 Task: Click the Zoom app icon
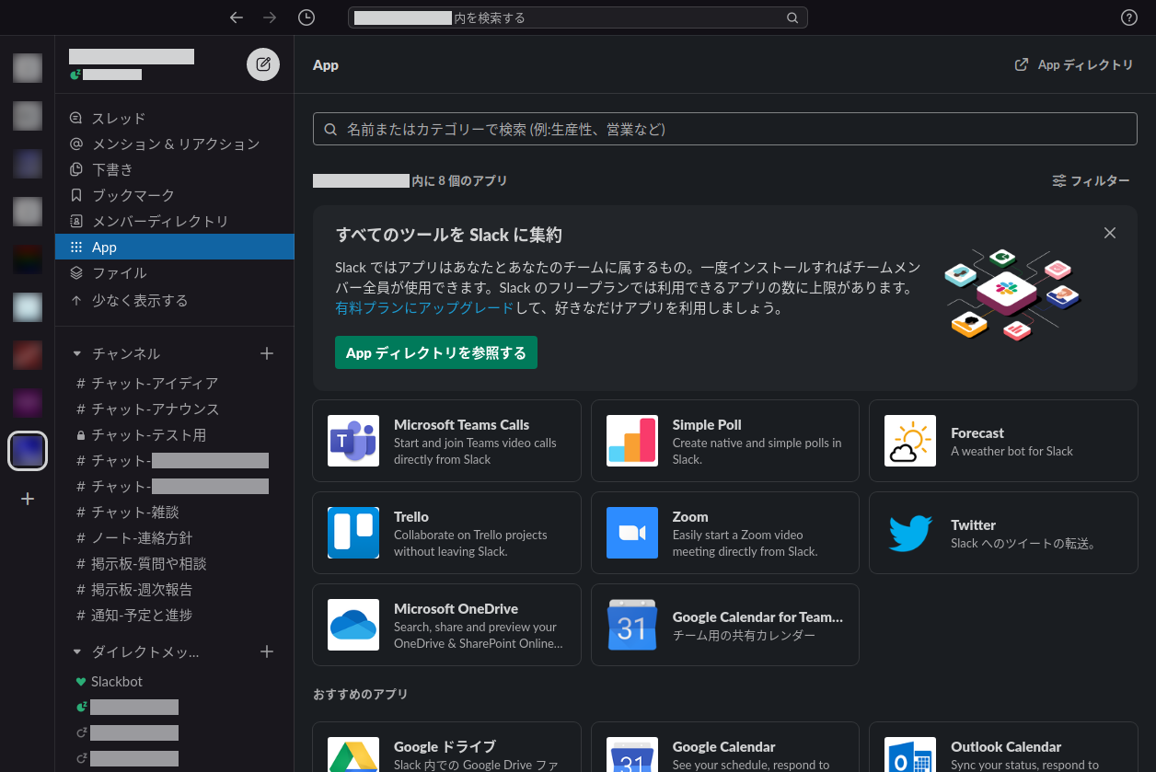pyautogui.click(x=631, y=533)
